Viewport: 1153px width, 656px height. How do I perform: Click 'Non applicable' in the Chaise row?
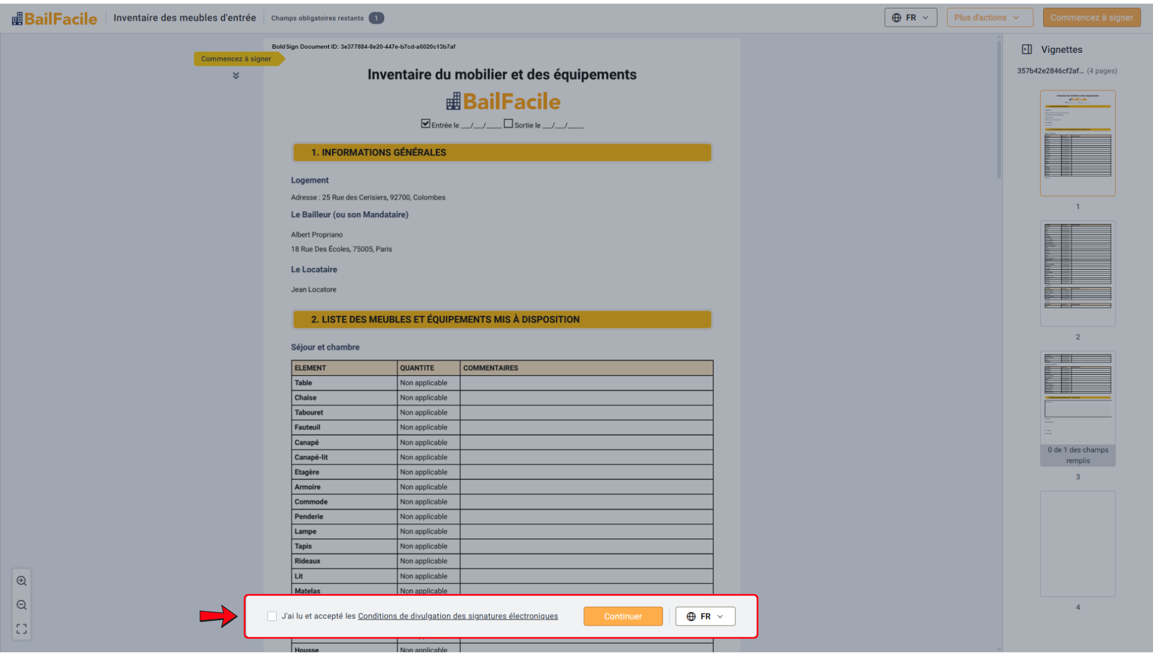pos(424,398)
